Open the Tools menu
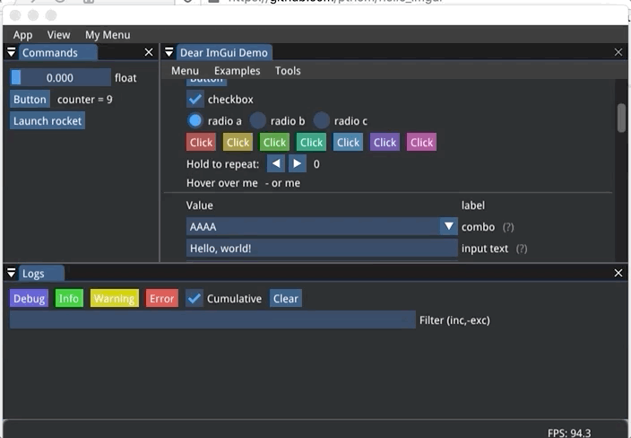 tap(288, 71)
